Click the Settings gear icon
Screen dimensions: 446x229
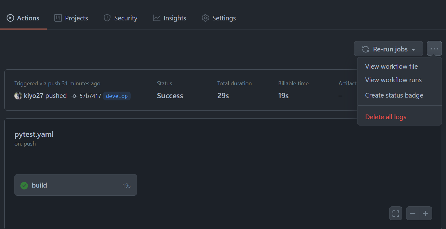pyautogui.click(x=205, y=18)
